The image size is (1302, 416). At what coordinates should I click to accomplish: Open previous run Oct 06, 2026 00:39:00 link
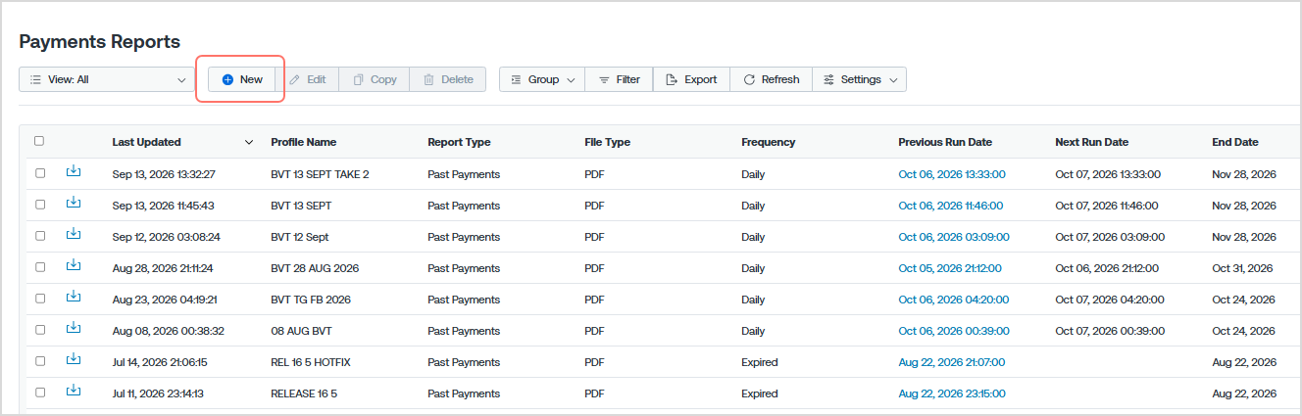pyautogui.click(x=953, y=331)
